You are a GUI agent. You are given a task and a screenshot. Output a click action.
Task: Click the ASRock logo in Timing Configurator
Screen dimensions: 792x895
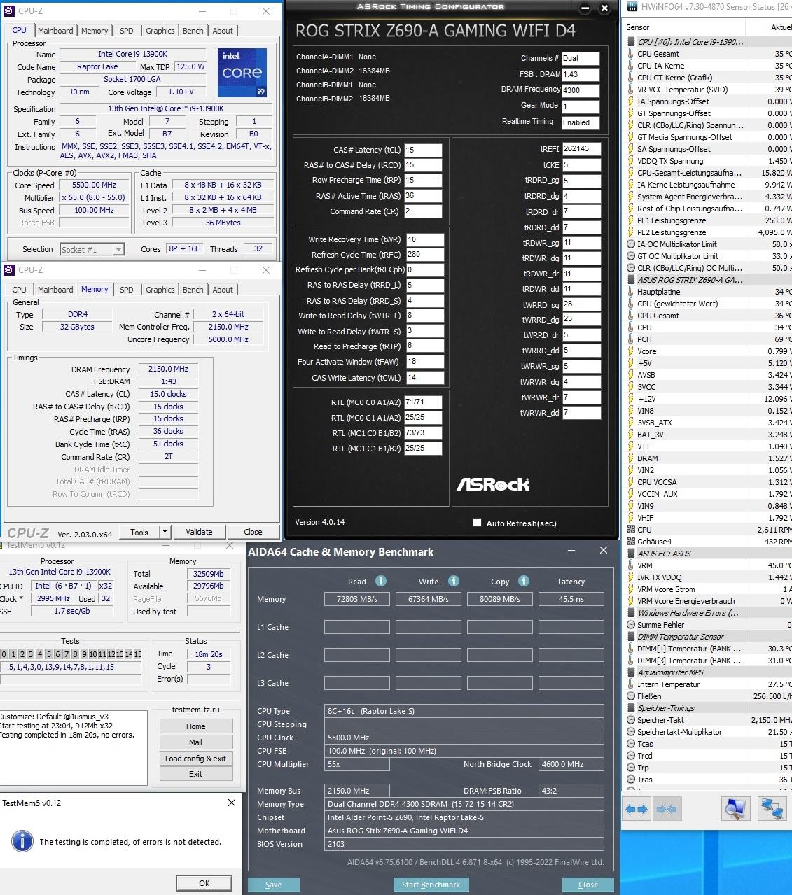(x=493, y=484)
